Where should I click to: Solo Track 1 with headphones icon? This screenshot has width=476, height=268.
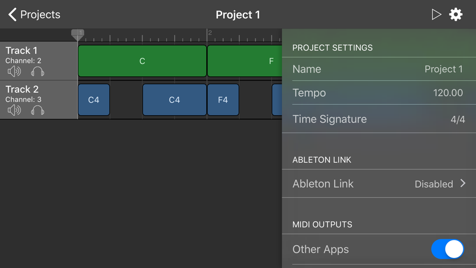click(x=38, y=71)
